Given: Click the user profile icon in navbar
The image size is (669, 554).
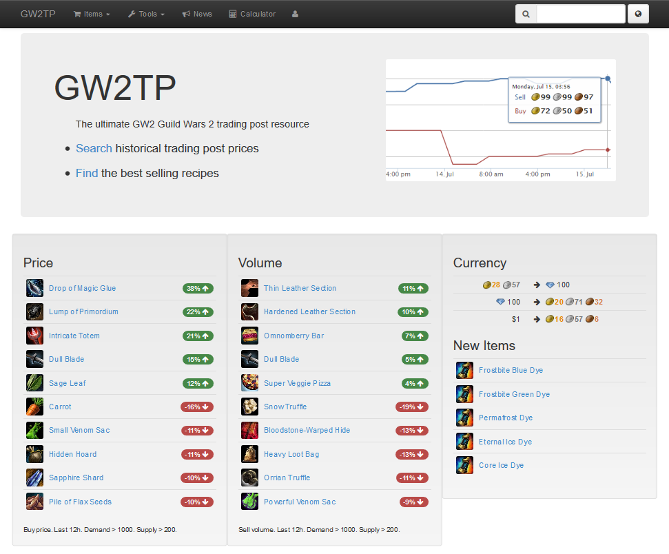Looking at the screenshot, I should point(296,14).
